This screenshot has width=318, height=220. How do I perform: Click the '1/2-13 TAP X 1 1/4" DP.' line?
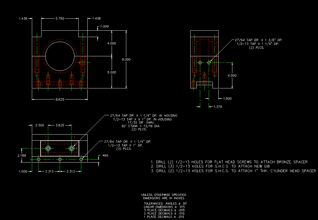point(258,44)
